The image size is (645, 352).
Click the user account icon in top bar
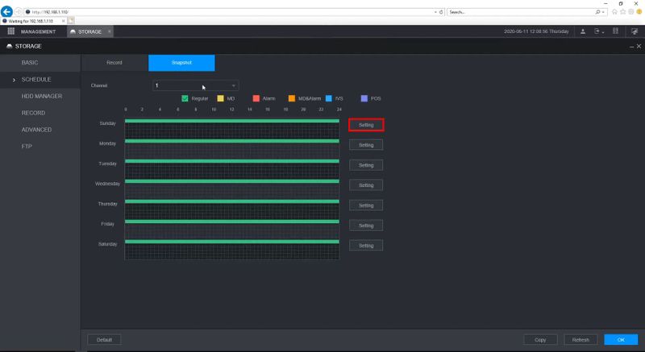click(582, 31)
